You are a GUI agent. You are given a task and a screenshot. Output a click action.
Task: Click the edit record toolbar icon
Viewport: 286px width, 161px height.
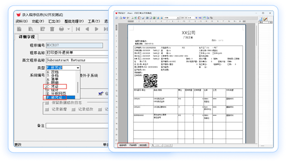coord(43,29)
